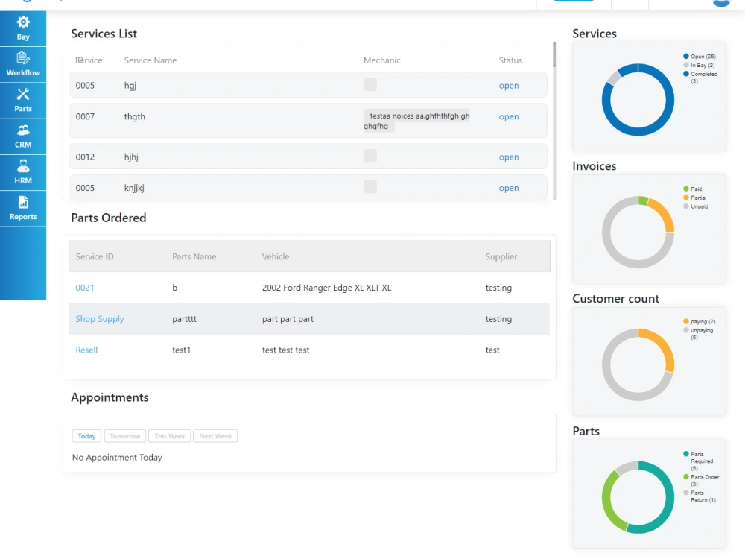Click the user avatar in the top bar
745x559 pixels.
point(720,3)
